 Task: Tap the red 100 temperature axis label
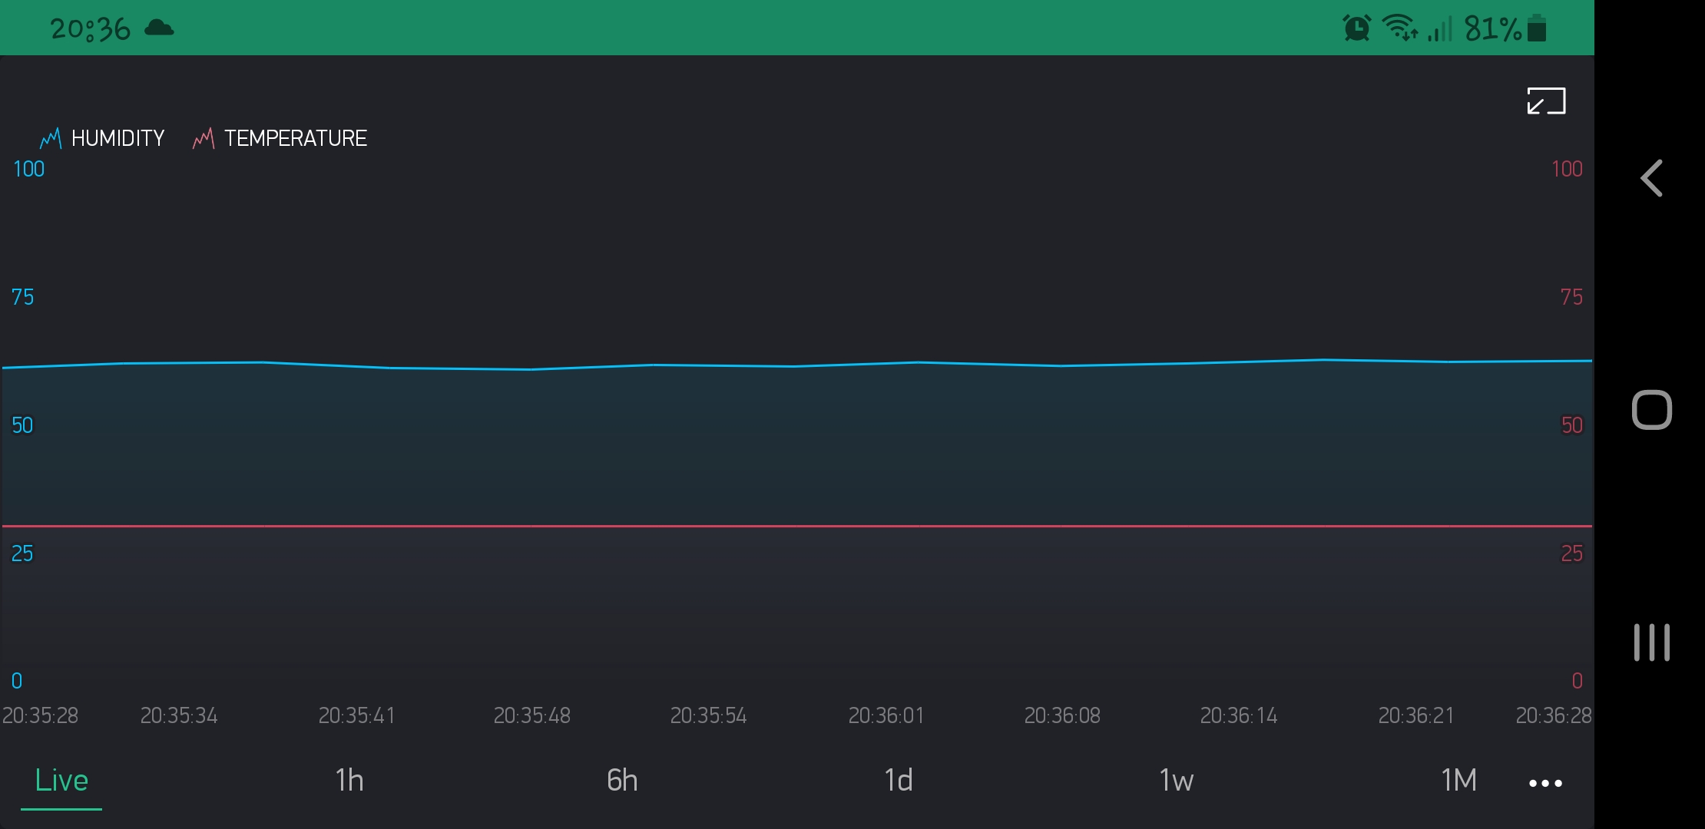pyautogui.click(x=1567, y=169)
